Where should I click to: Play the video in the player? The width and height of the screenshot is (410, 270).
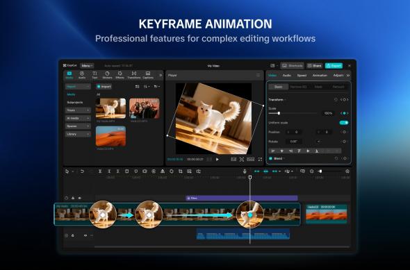(218, 159)
